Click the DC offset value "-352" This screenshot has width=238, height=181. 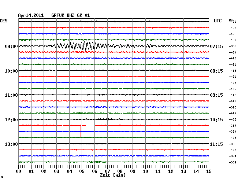[233, 162]
